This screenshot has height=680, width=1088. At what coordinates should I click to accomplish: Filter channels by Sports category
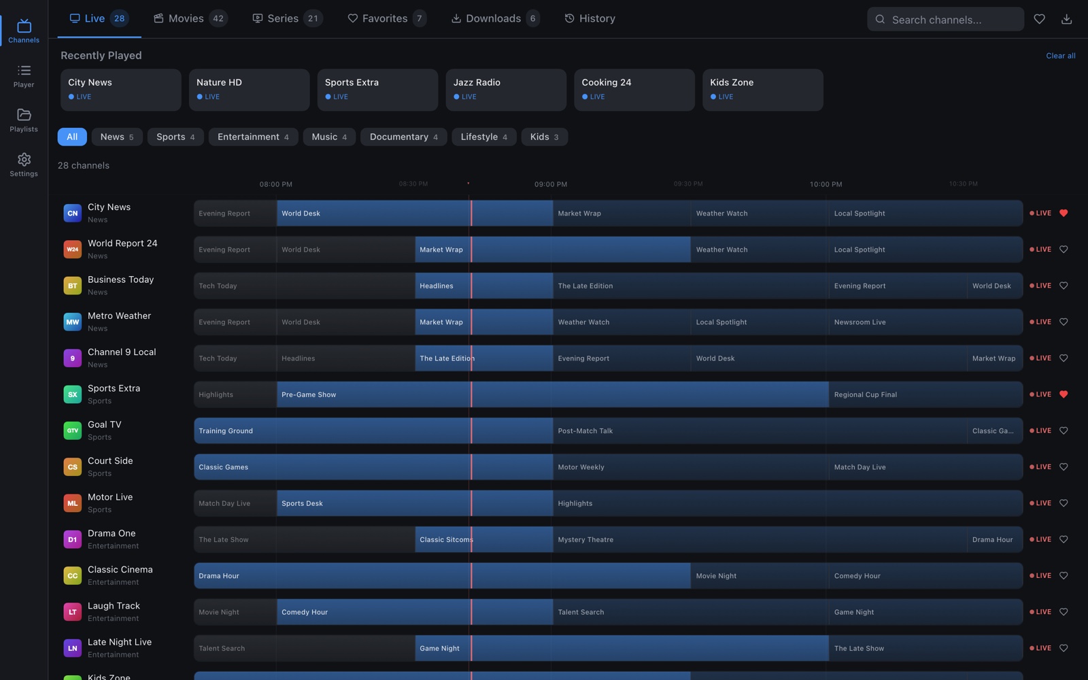pyautogui.click(x=175, y=137)
